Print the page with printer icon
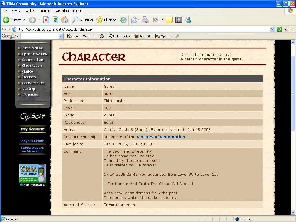Screen dimensions: 296x222 tap(145, 20)
